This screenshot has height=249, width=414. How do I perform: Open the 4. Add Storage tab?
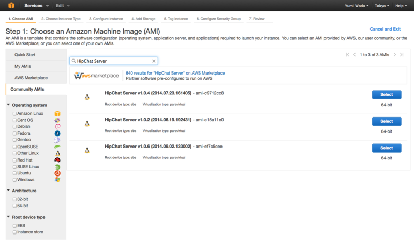coord(143,19)
